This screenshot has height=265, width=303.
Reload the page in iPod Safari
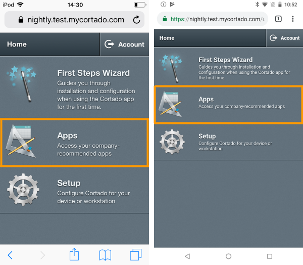[x=136, y=20]
